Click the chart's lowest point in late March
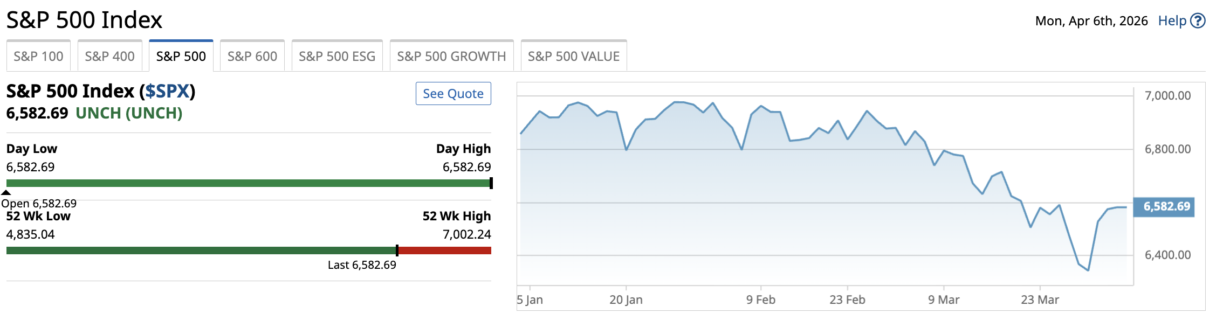Screen dimensions: 1223x334 click(1088, 270)
